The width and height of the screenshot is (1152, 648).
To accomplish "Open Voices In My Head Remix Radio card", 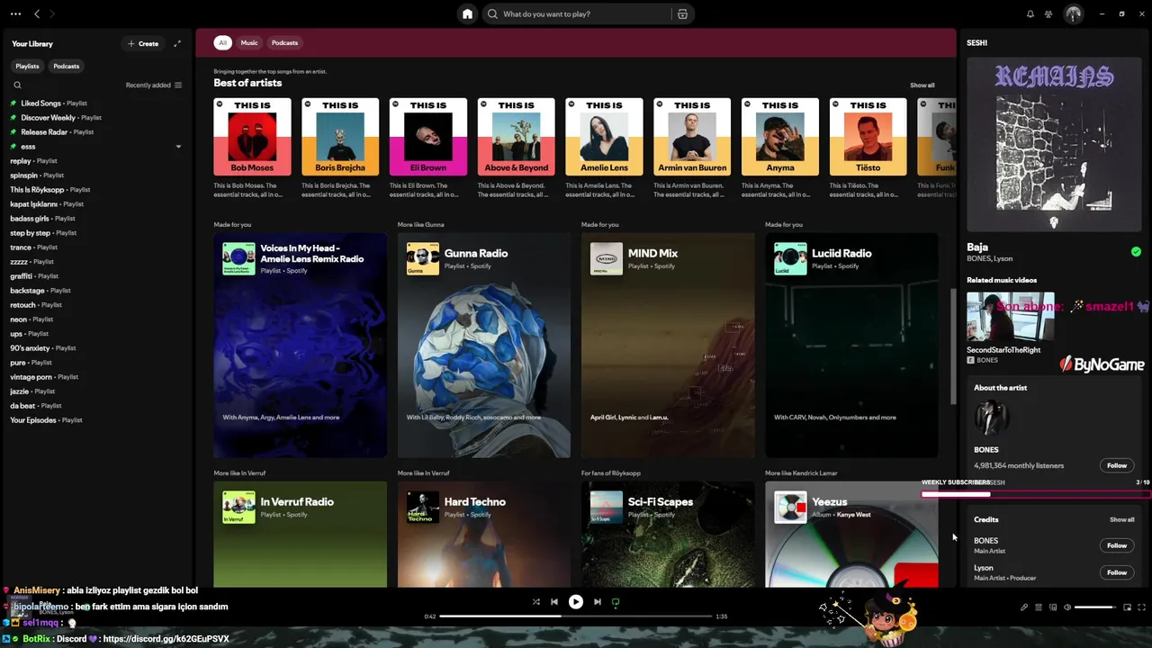I will pos(300,346).
